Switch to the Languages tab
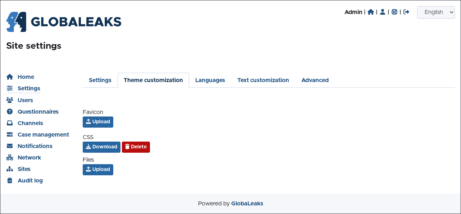This screenshot has width=461, height=214. tap(210, 80)
